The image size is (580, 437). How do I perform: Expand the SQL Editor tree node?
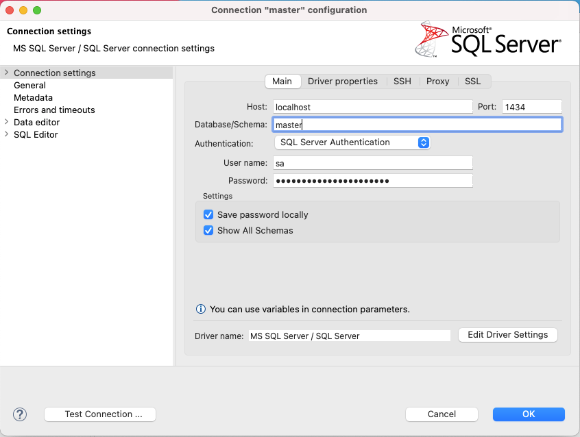6,134
